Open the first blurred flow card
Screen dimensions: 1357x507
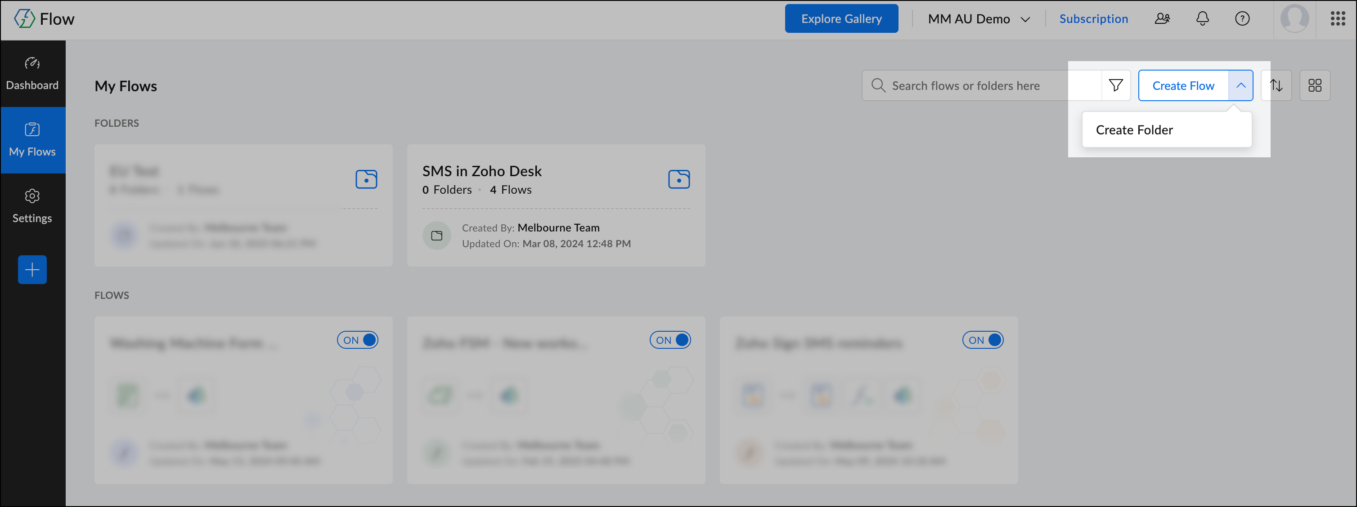click(x=243, y=400)
